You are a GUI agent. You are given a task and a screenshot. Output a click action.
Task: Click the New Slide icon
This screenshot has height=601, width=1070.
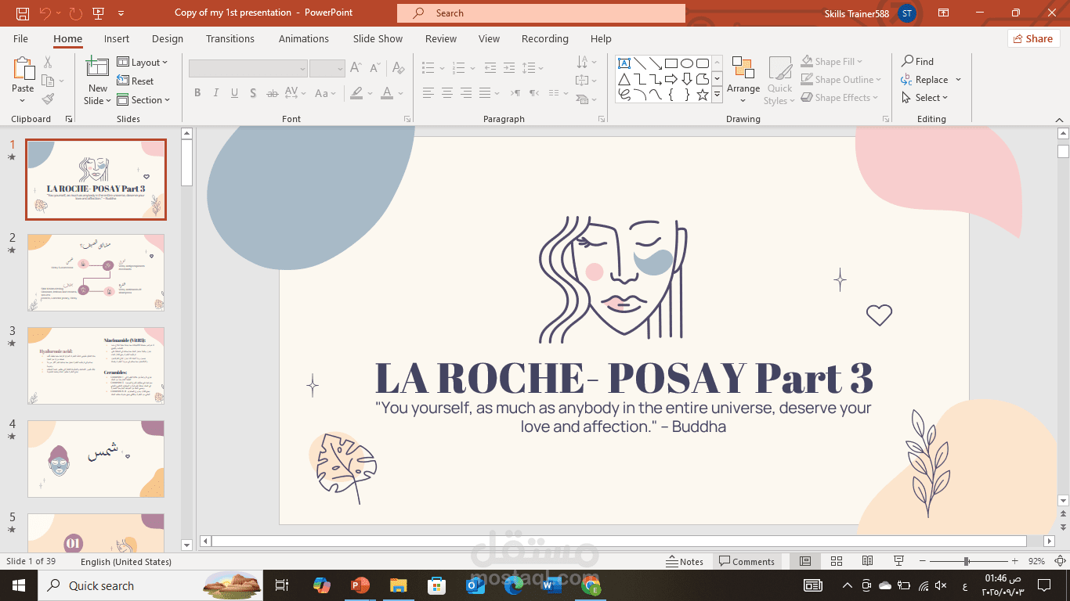click(x=98, y=68)
